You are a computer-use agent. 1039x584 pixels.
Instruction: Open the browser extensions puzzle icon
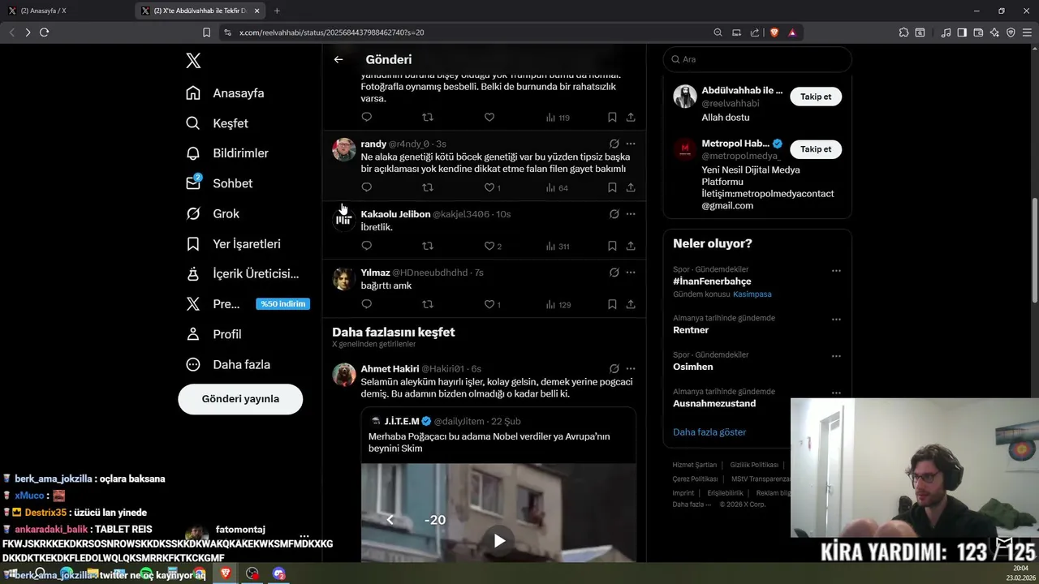click(x=903, y=32)
